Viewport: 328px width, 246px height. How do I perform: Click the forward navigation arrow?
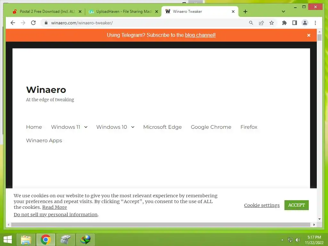point(23,23)
